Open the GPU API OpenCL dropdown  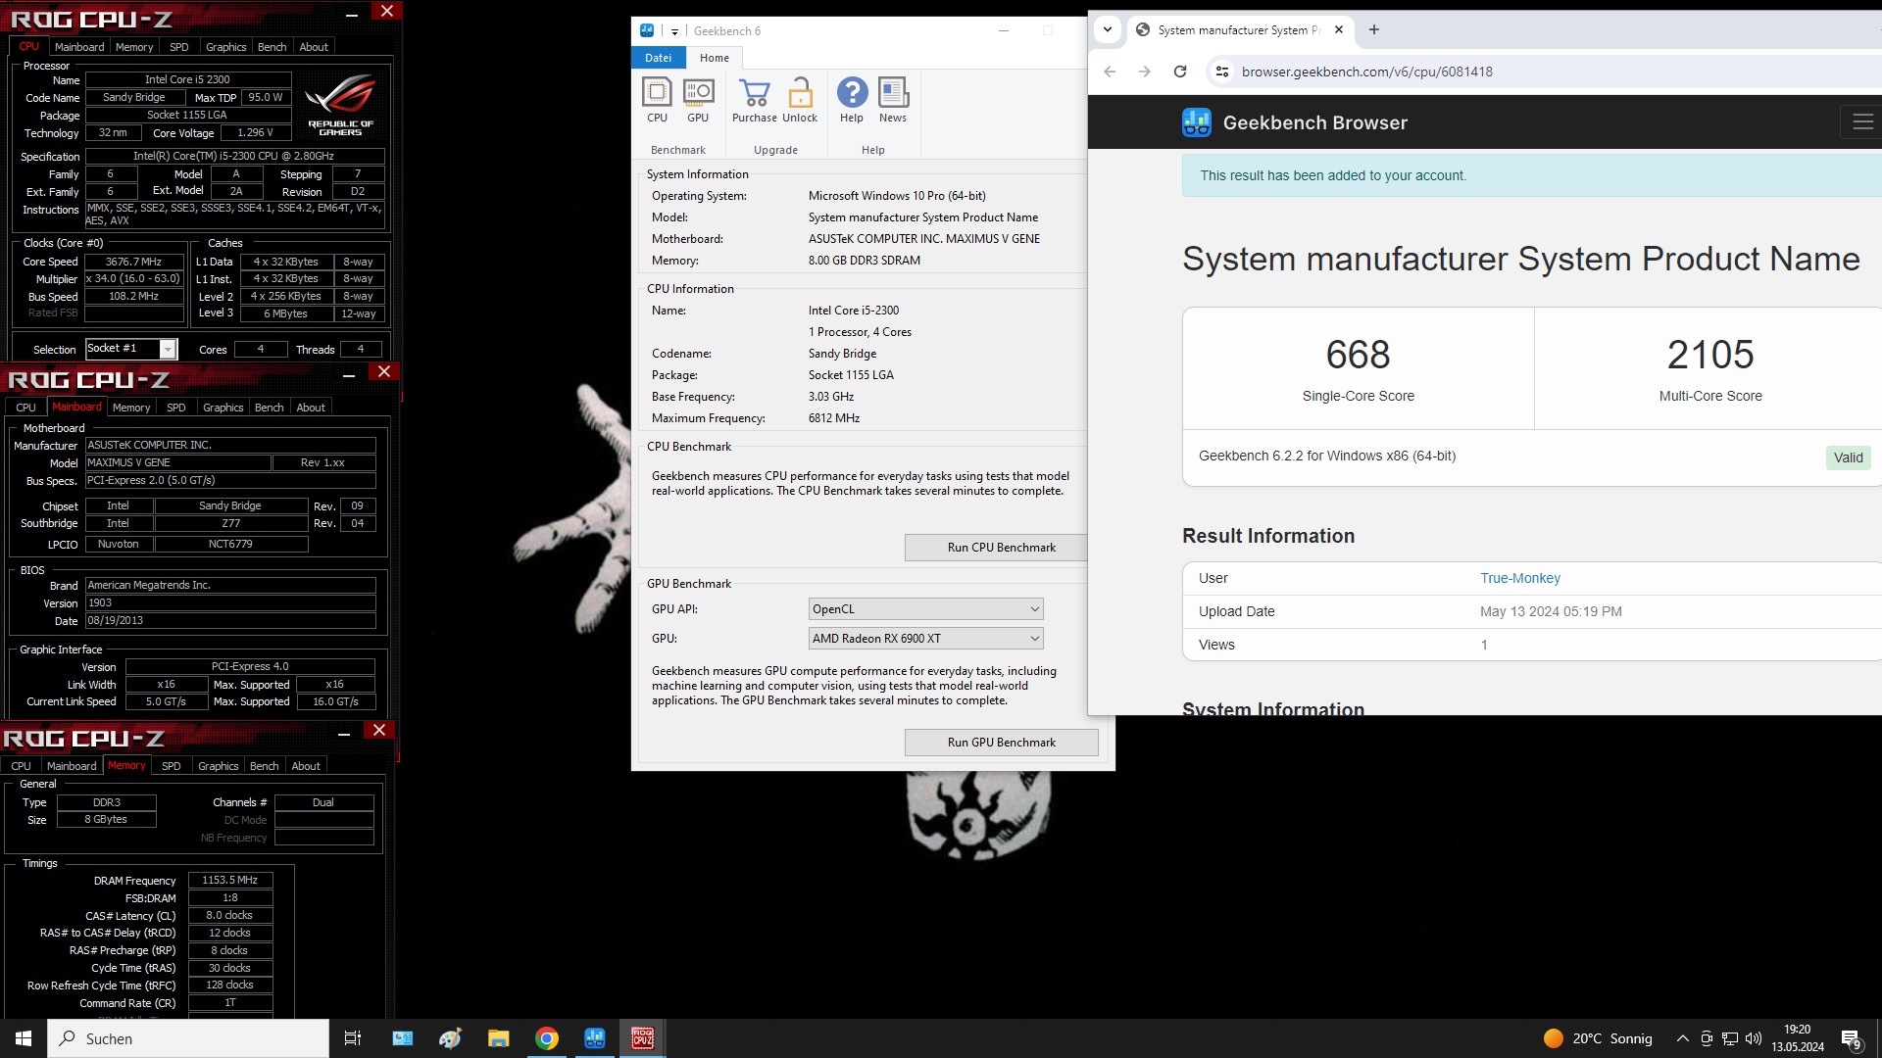click(x=926, y=609)
